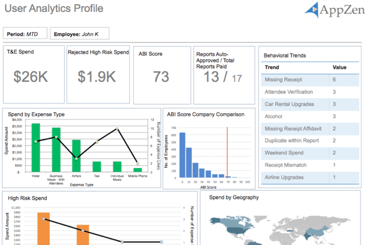Click the AppZen logo
The height and width of the screenshot is (245, 368).
point(334,10)
